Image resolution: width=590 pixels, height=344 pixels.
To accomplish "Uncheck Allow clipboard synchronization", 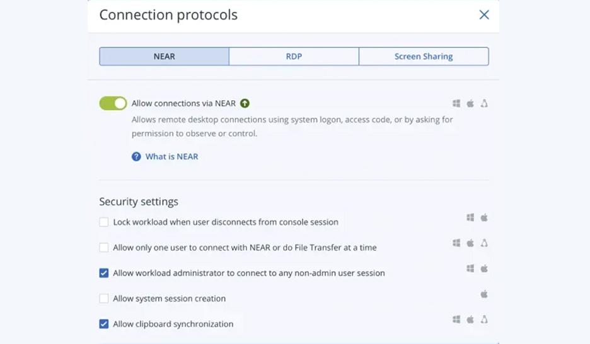I will [x=104, y=324].
